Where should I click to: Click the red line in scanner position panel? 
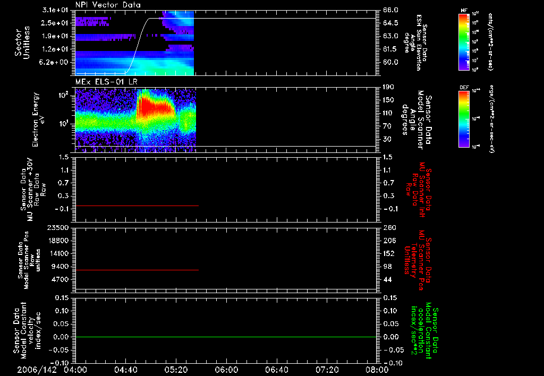pyautogui.click(x=137, y=270)
